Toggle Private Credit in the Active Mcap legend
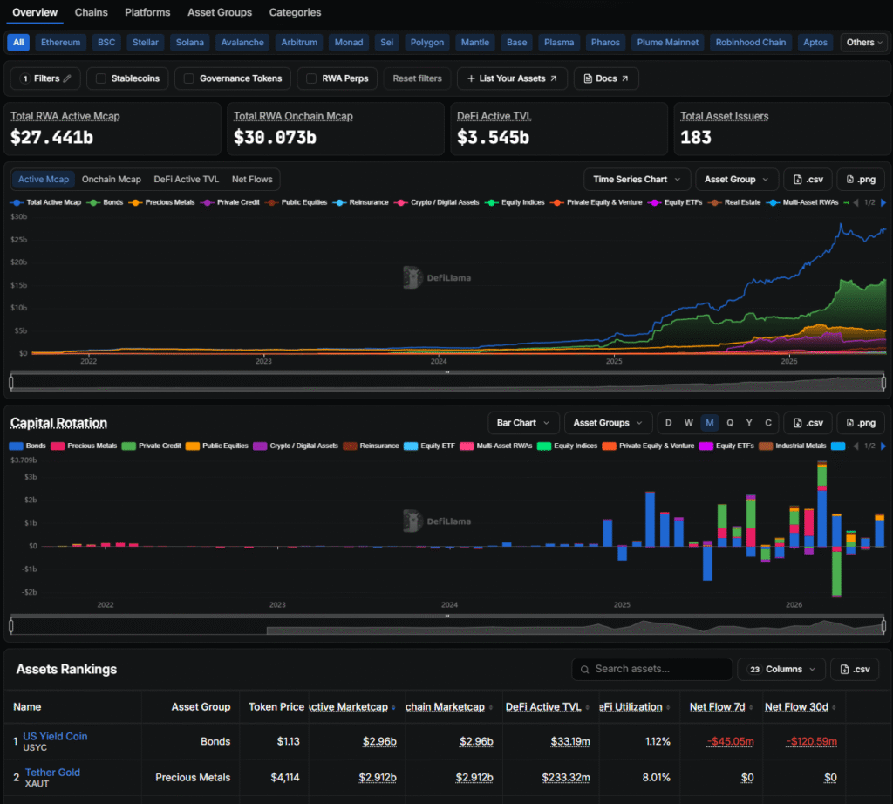 click(231, 202)
